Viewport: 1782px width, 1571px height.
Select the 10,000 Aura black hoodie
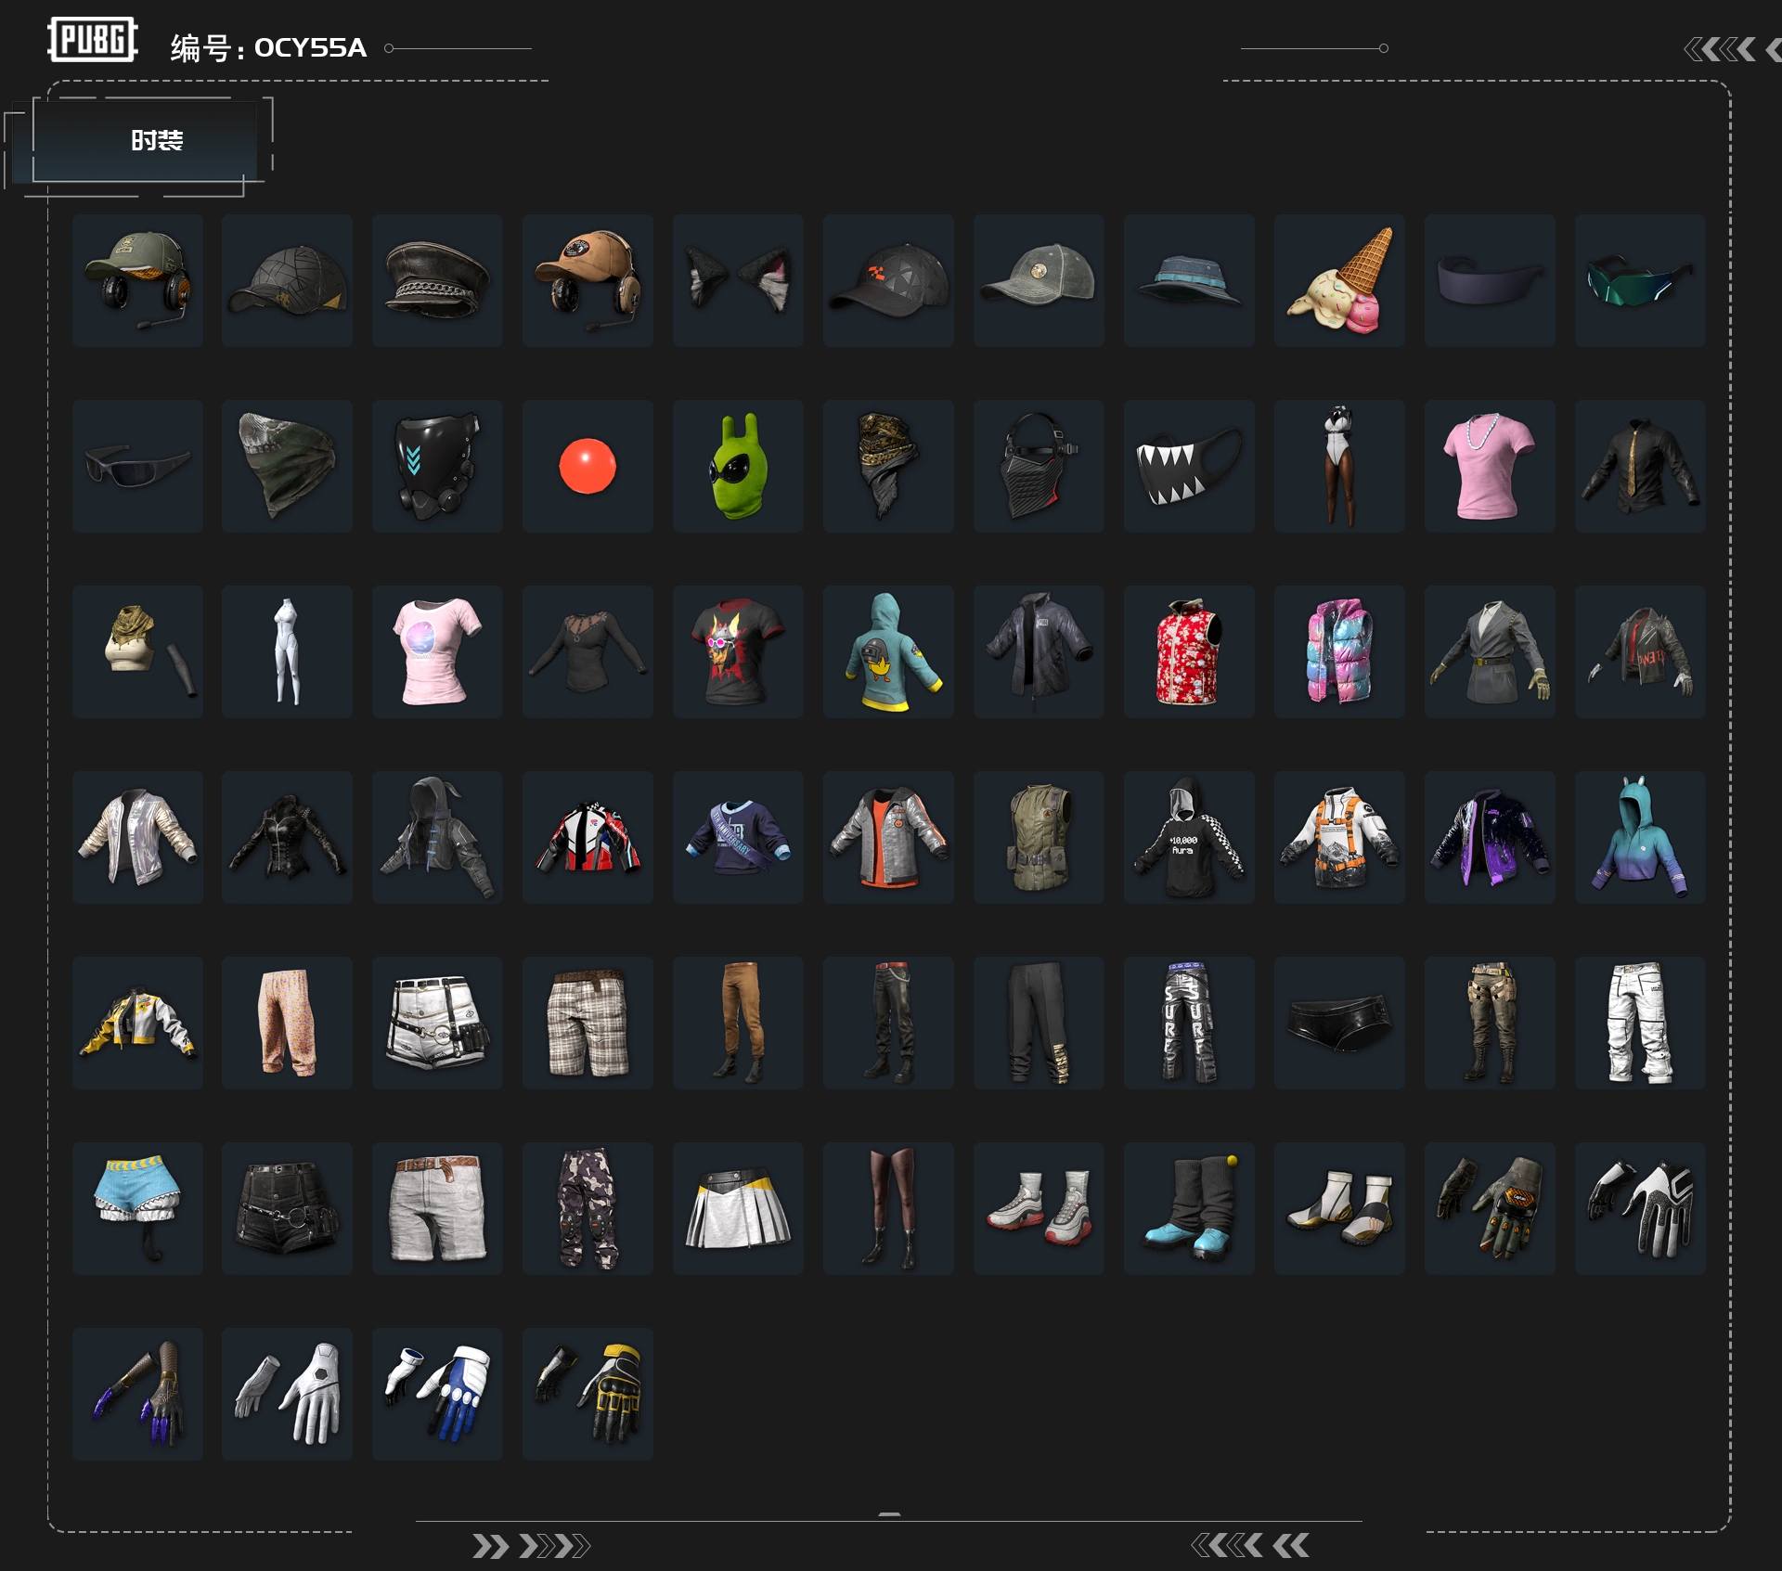click(1189, 837)
